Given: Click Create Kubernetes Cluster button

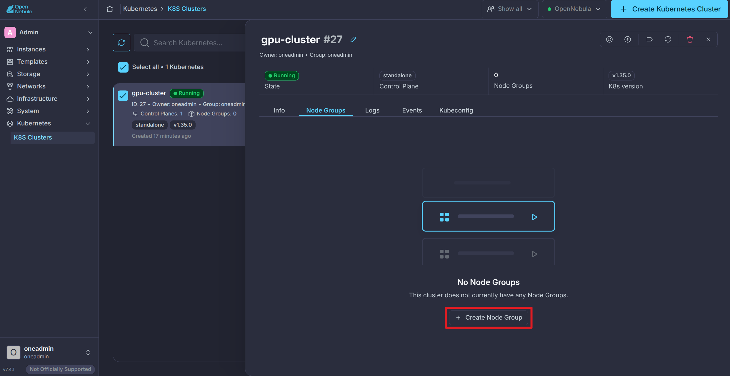Looking at the screenshot, I should tap(670, 9).
